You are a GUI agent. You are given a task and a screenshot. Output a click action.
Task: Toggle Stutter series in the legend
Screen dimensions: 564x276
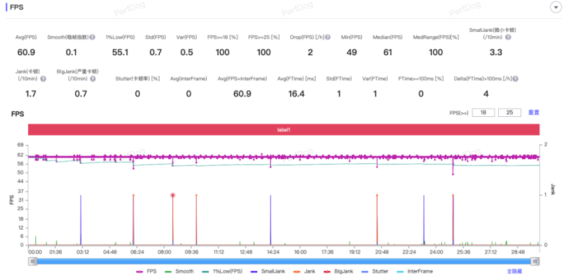point(374,271)
